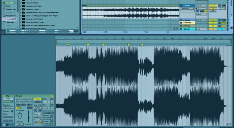Screen dimensions: 234x128
Task: Open the Beats warp mode dropdown
Action: tap(38, 114)
